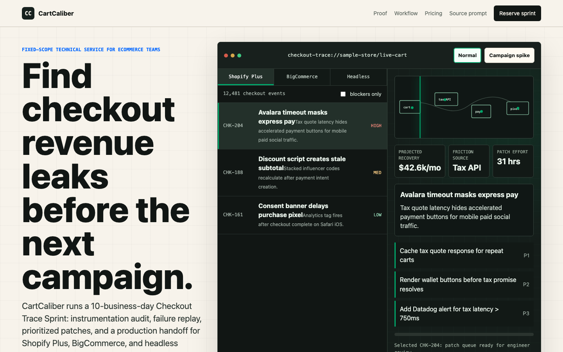This screenshot has width=563, height=352.
Task: Click the progress bar below patch list
Action: click(x=464, y=334)
